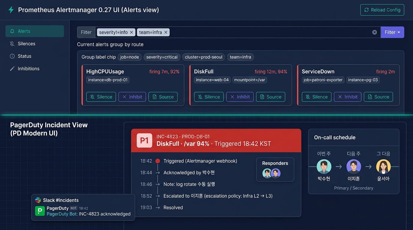This screenshot has width=413, height=230.
Task: Click the Resolved timeline entry at 19:03
Action: [x=173, y=208]
